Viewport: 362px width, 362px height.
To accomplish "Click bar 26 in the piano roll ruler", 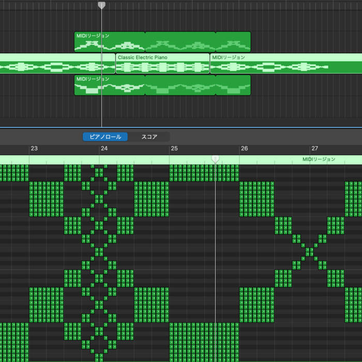I will click(244, 148).
